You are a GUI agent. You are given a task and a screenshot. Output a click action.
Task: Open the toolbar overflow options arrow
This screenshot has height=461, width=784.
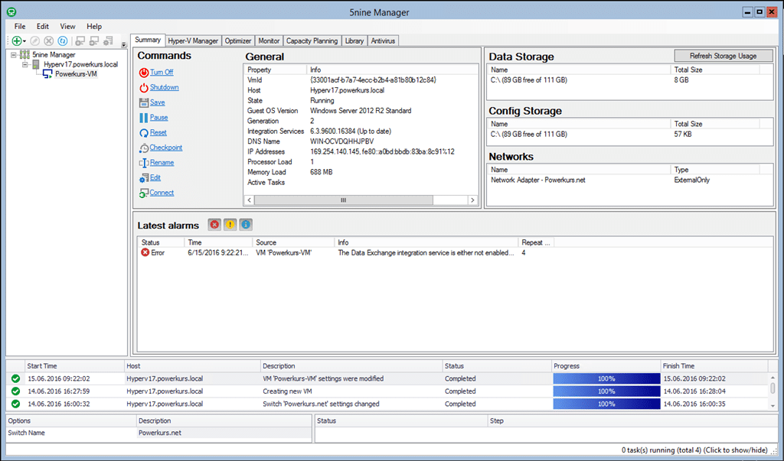(124, 44)
